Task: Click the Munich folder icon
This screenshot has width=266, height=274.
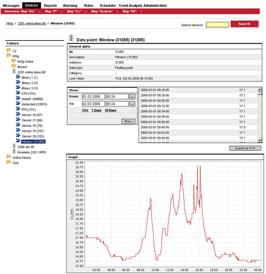Action: pos(14,66)
